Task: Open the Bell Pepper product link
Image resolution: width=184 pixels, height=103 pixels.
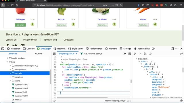Action: click(x=20, y=19)
